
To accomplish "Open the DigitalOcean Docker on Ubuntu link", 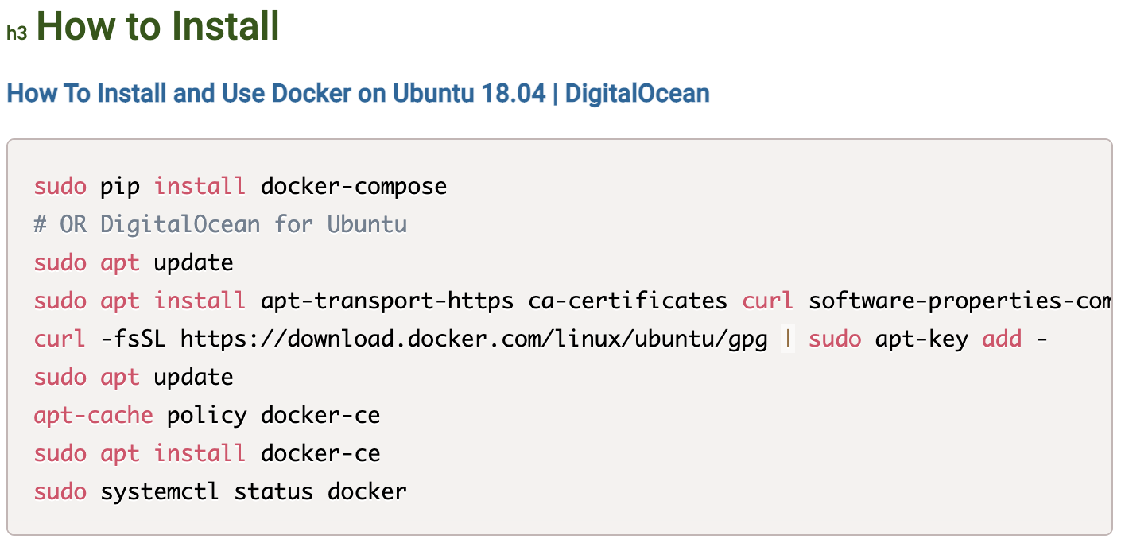I will coord(358,94).
